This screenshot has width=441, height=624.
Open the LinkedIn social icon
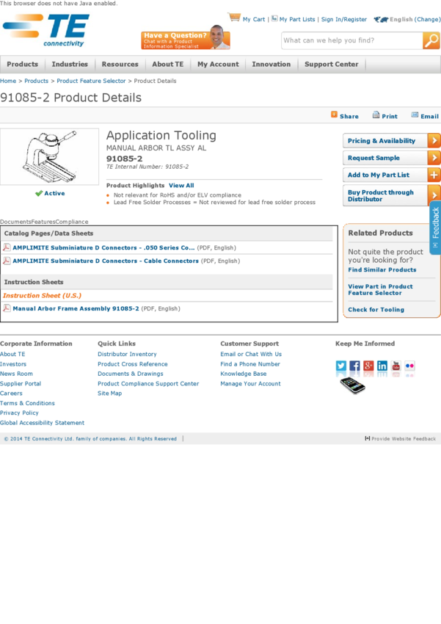click(382, 366)
